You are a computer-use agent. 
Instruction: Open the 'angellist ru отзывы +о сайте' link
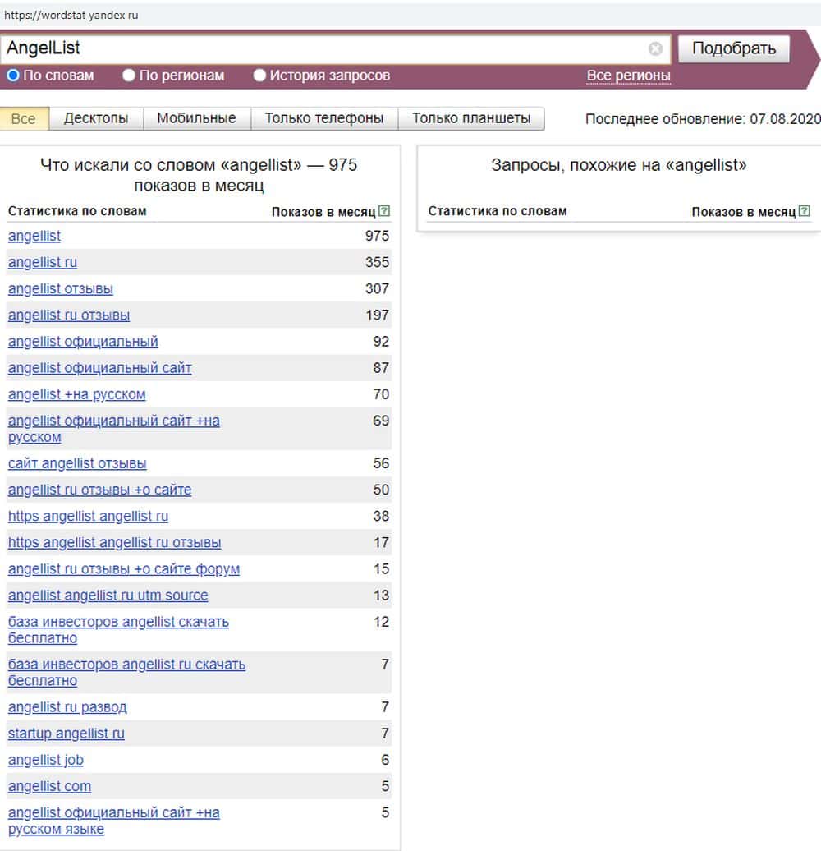99,490
